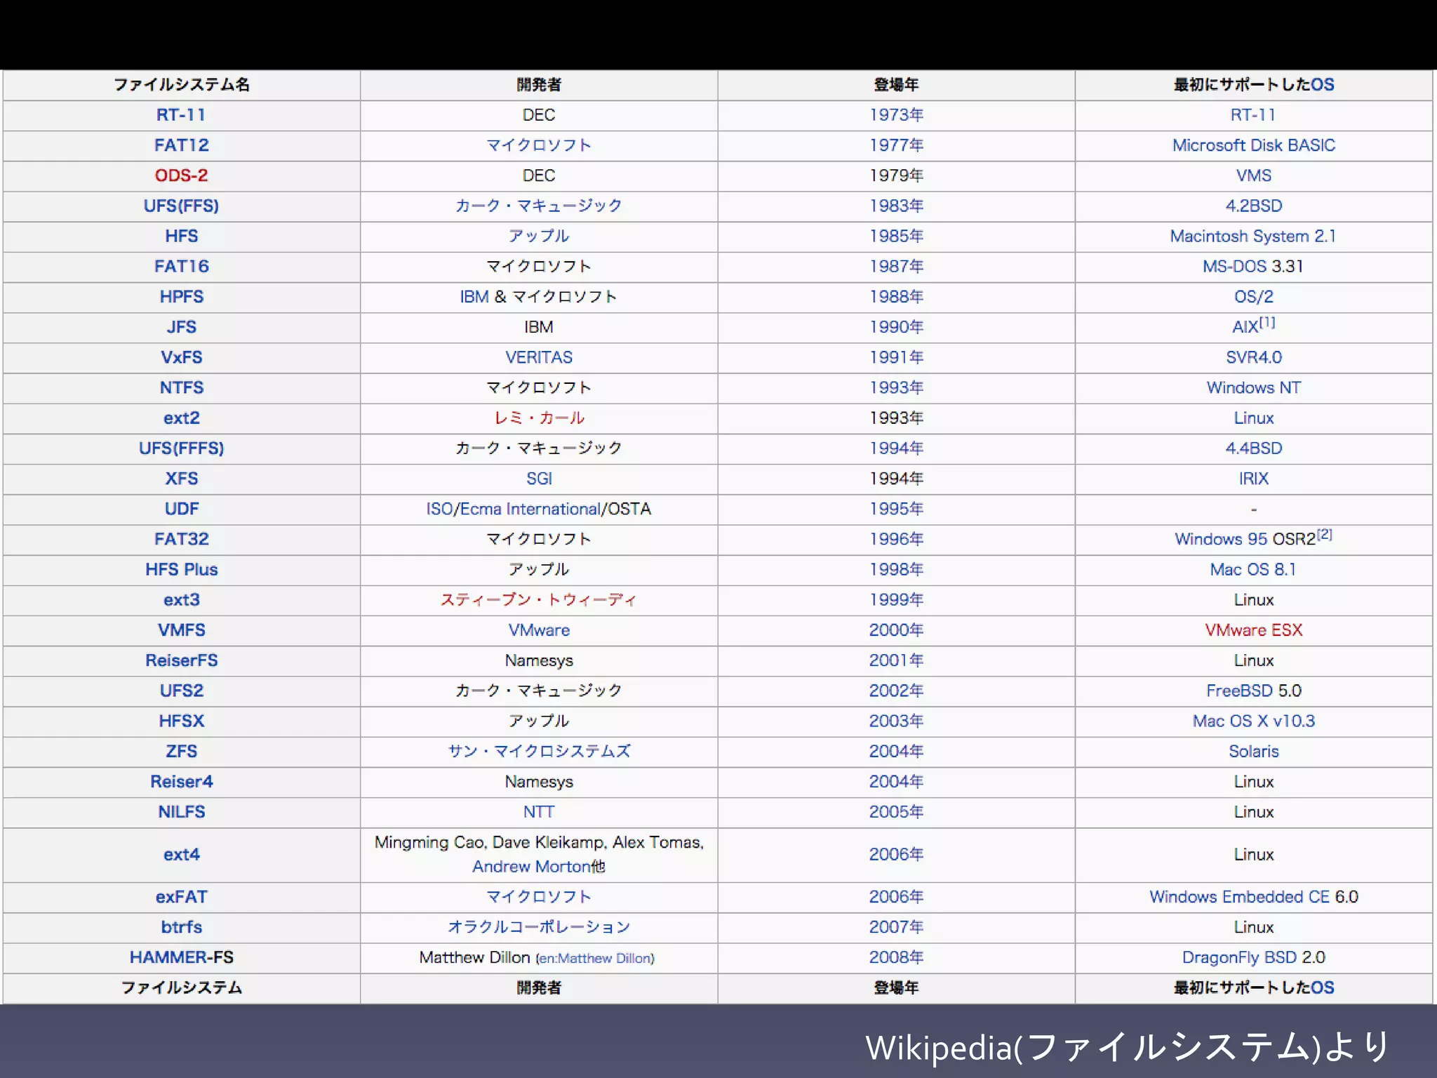Open the 4.2BSD link

click(x=1253, y=206)
